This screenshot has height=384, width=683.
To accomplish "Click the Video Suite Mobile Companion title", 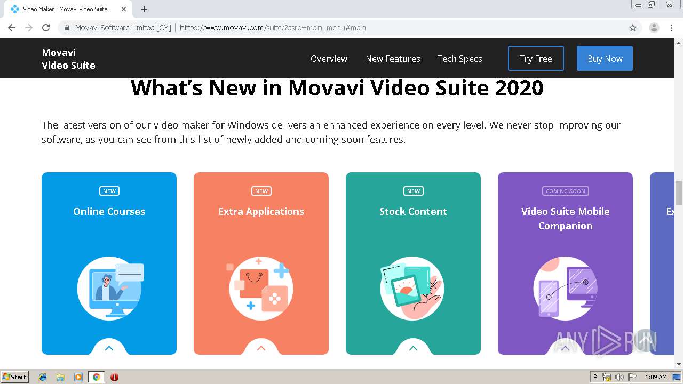I will pos(565,219).
